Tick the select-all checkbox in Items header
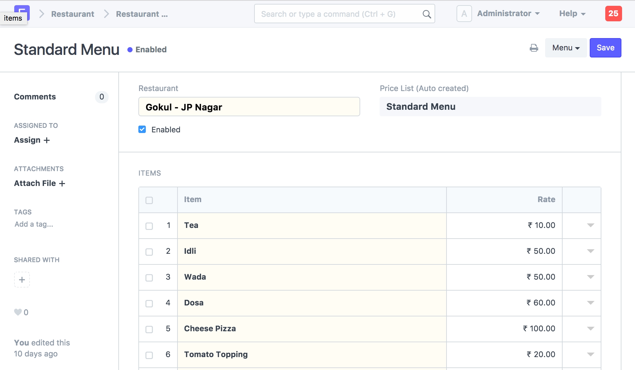635x370 pixels. (149, 200)
